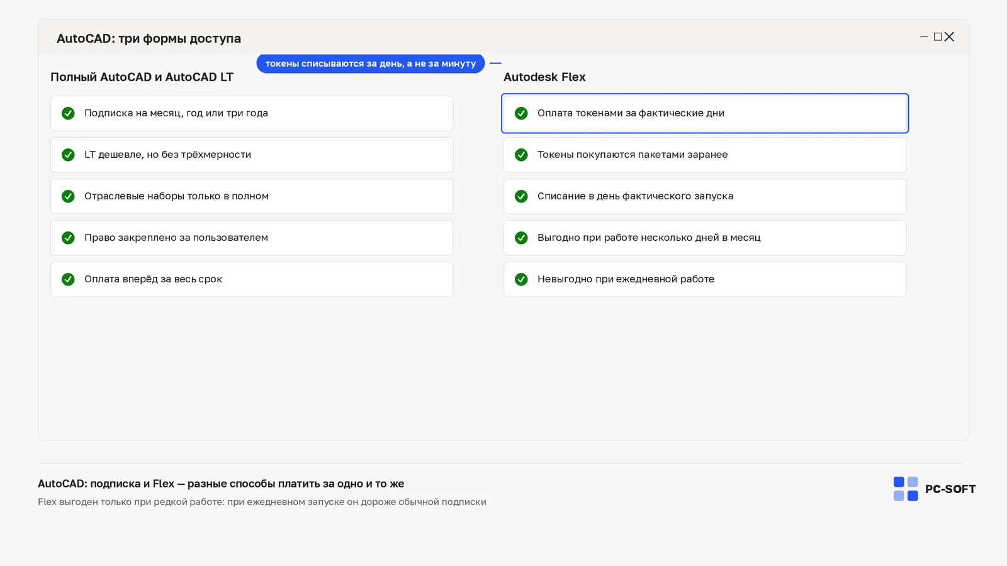1007x566 pixels.
Task: Click the 'PC-SOFT' brand text
Action: pos(950,489)
